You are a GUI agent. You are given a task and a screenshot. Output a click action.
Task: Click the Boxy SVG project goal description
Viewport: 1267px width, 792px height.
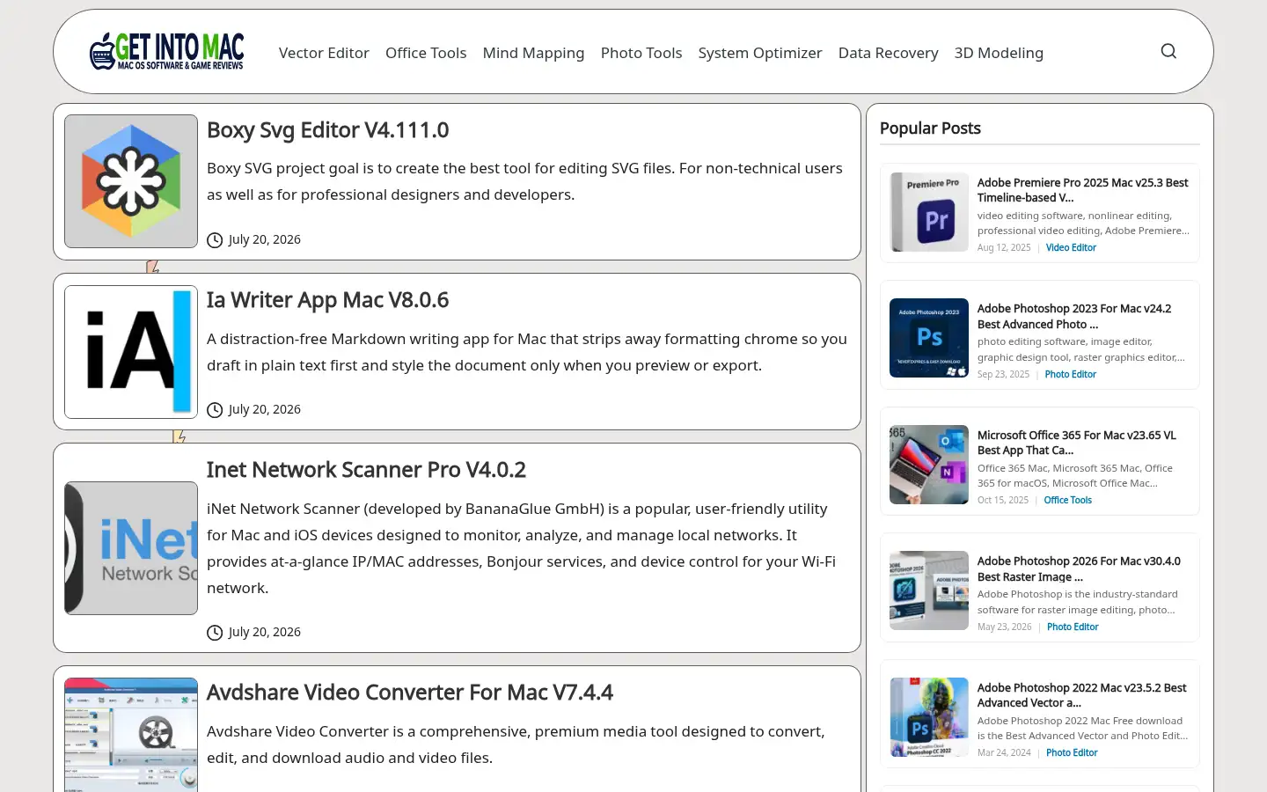click(x=524, y=181)
